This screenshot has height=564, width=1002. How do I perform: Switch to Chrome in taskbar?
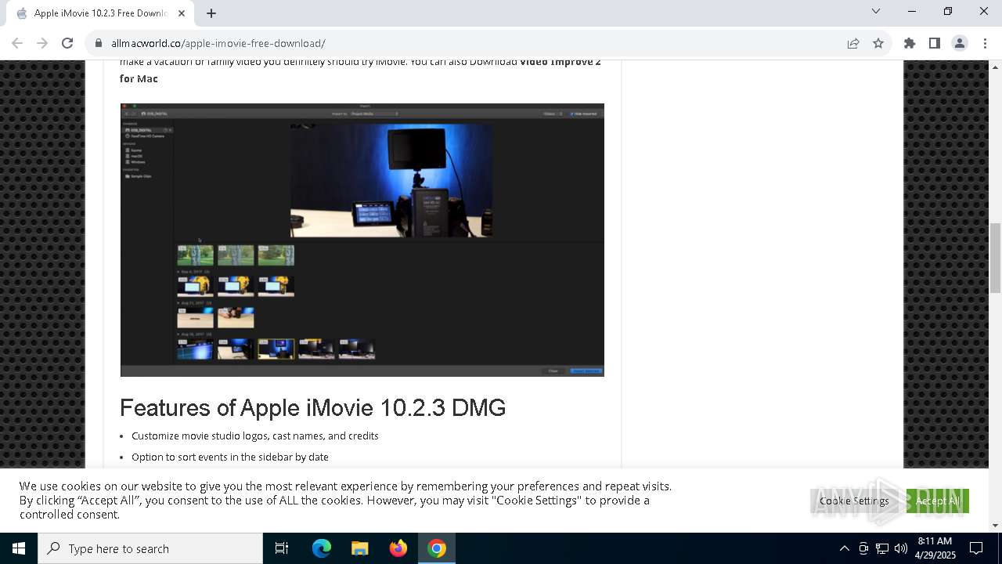click(437, 548)
